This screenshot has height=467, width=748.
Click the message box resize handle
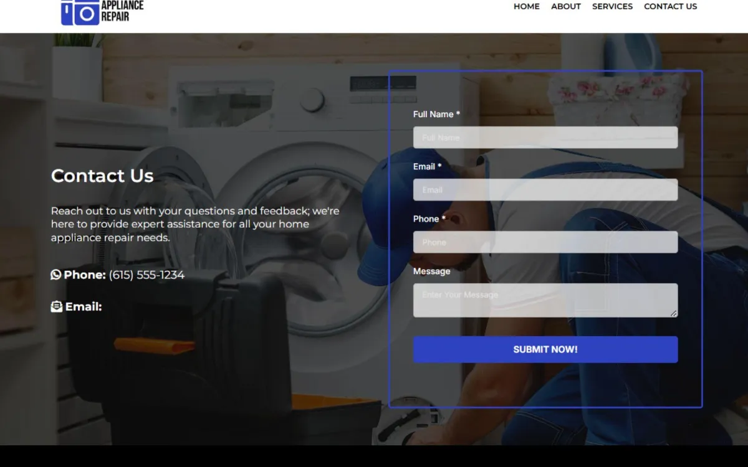click(673, 313)
